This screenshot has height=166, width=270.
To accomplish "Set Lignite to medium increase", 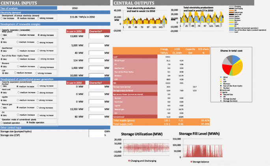I will click(x=18, y=100).
